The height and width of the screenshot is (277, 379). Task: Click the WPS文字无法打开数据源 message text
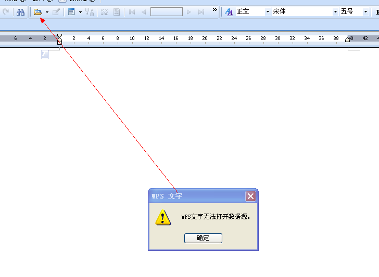tap(216, 216)
